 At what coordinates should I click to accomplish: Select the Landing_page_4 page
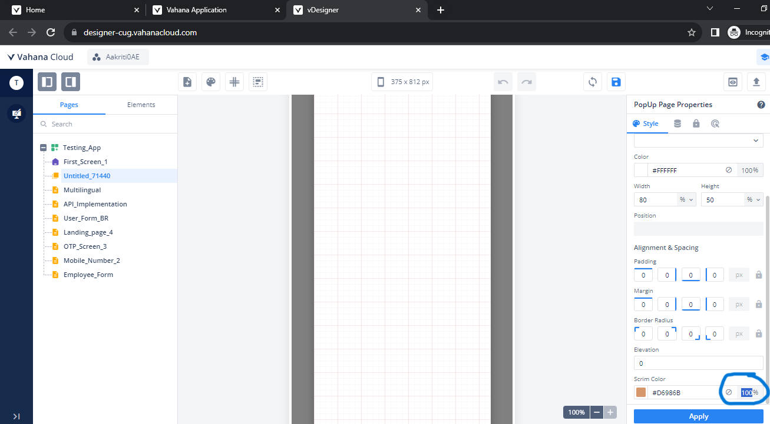pos(88,232)
